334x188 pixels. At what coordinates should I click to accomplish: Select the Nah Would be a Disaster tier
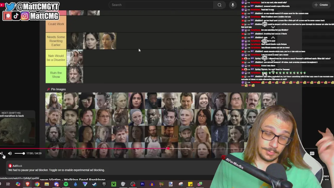[x=56, y=58]
